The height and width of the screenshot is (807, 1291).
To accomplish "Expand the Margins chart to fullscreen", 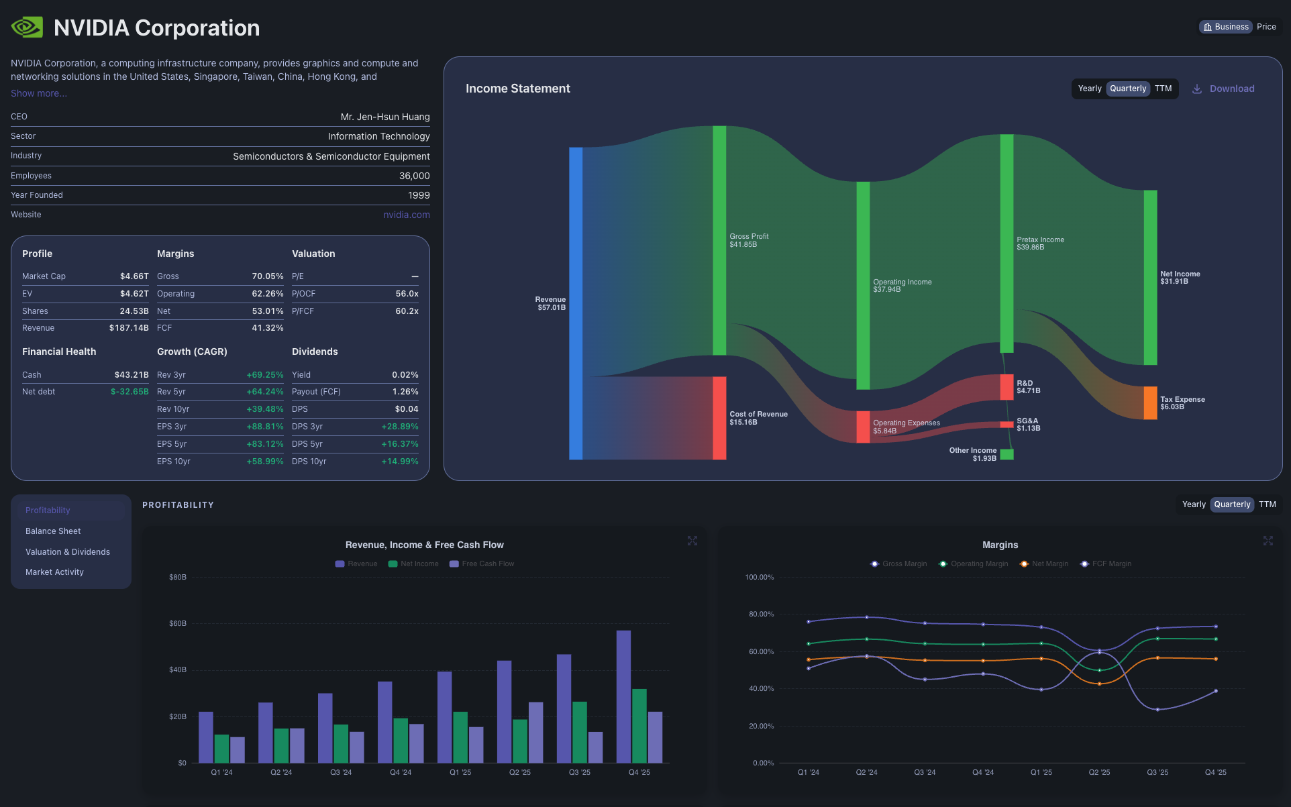I will [x=1268, y=541].
